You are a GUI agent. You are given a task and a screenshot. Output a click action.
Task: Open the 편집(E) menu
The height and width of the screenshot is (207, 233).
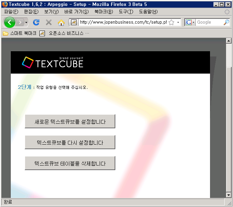(31, 11)
